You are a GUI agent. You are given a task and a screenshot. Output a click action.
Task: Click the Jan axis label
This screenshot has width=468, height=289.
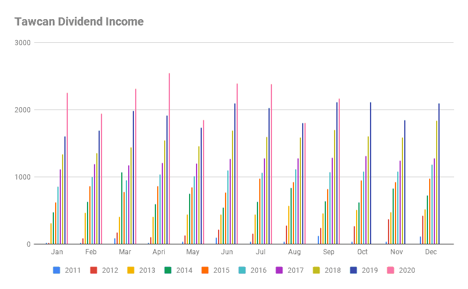[x=57, y=252]
